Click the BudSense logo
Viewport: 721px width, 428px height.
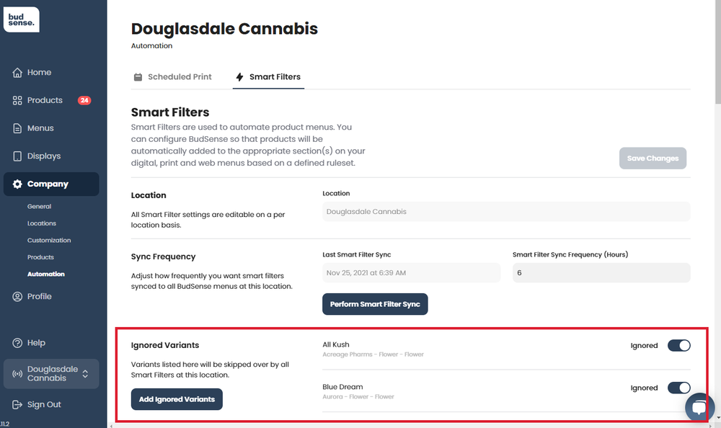point(22,19)
